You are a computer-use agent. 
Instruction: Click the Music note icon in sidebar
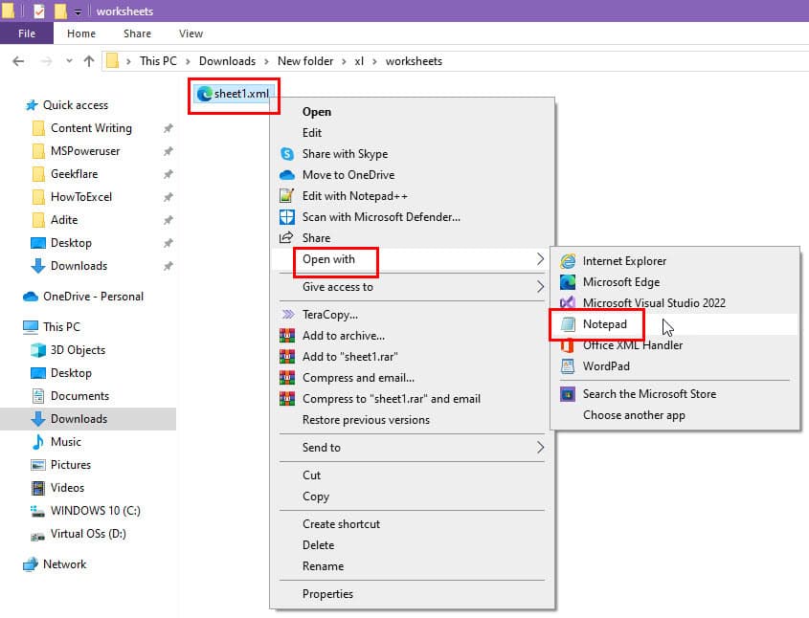click(38, 442)
